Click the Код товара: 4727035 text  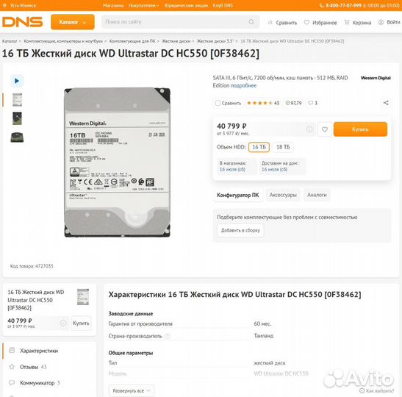32,266
